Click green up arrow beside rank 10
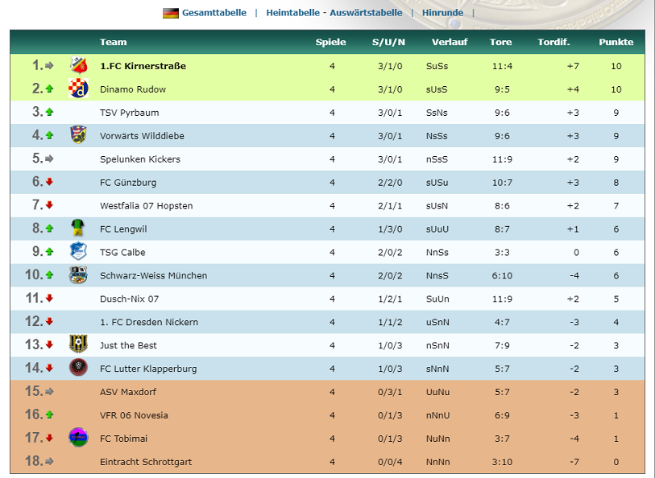Viewport: 655px width, 478px height. point(49,275)
